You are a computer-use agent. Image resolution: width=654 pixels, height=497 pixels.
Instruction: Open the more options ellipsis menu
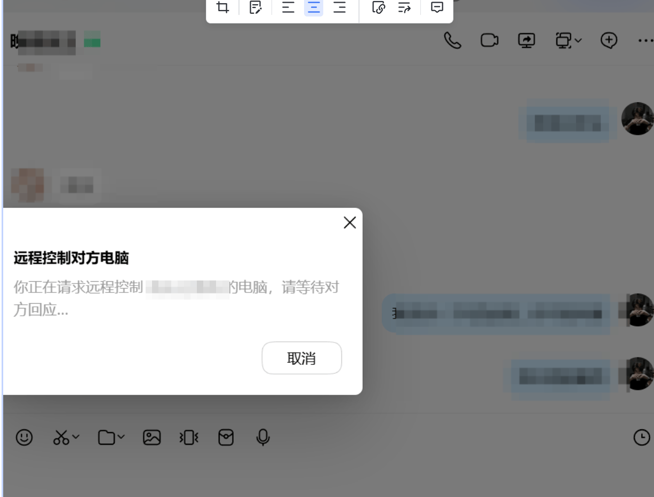coord(645,40)
